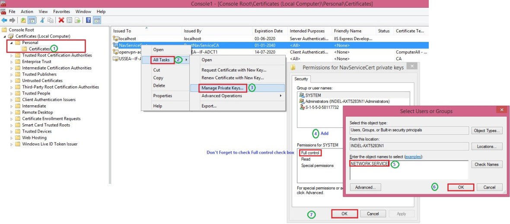
Task: Expand Trusted Root Certification Authorities node
Action: (x=12, y=55)
